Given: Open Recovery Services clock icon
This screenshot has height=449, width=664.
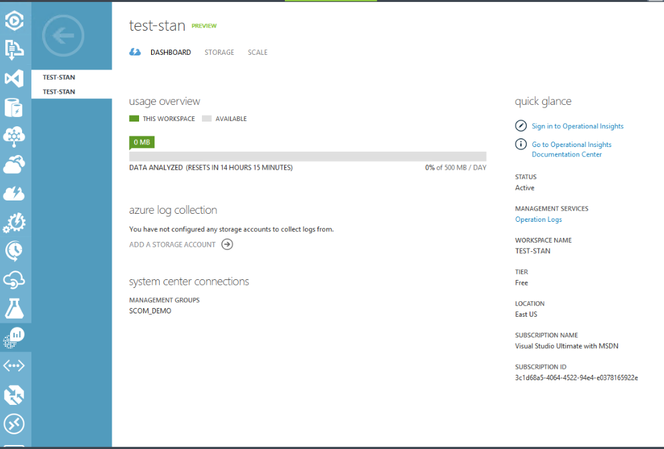Looking at the screenshot, I should tap(14, 251).
